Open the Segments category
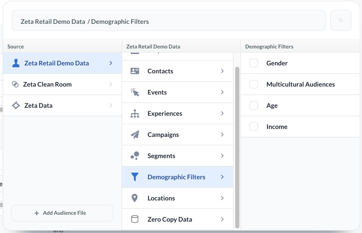Screen dimensions: 362x233 click(x=178, y=156)
